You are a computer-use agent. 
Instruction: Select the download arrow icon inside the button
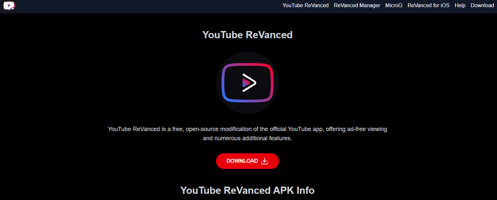coord(265,161)
